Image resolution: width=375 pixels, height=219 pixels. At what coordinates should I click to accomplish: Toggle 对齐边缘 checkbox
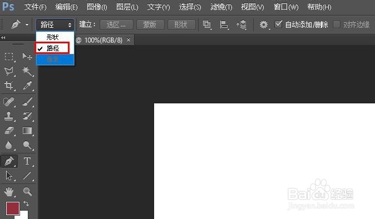coord(337,24)
